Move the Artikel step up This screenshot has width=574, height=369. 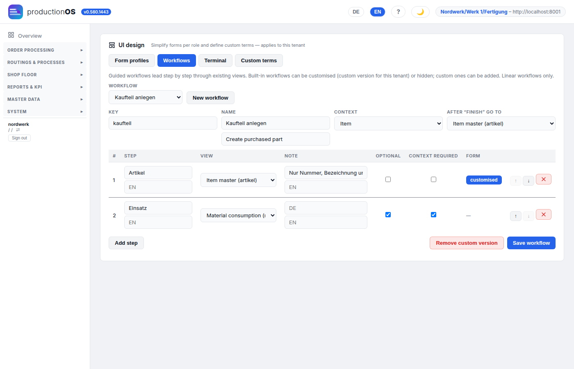tap(516, 180)
